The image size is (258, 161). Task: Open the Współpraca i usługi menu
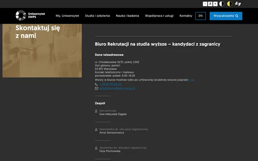[x=159, y=16]
